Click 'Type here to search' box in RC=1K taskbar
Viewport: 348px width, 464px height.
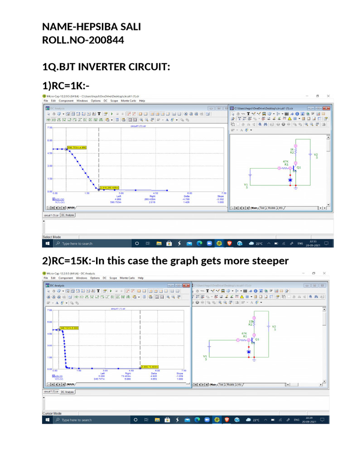coord(93,243)
